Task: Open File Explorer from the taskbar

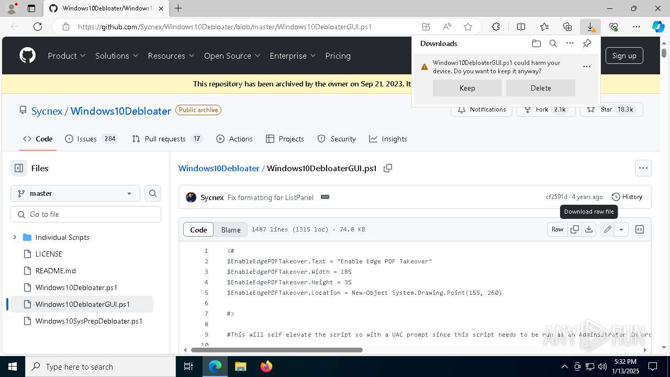Action: point(240,367)
